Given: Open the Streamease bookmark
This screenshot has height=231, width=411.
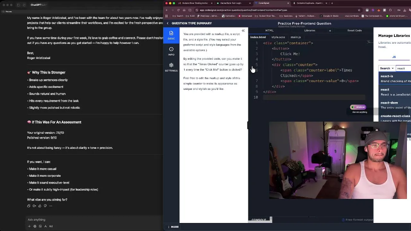Looking at the screenshot, I should 245,16.
